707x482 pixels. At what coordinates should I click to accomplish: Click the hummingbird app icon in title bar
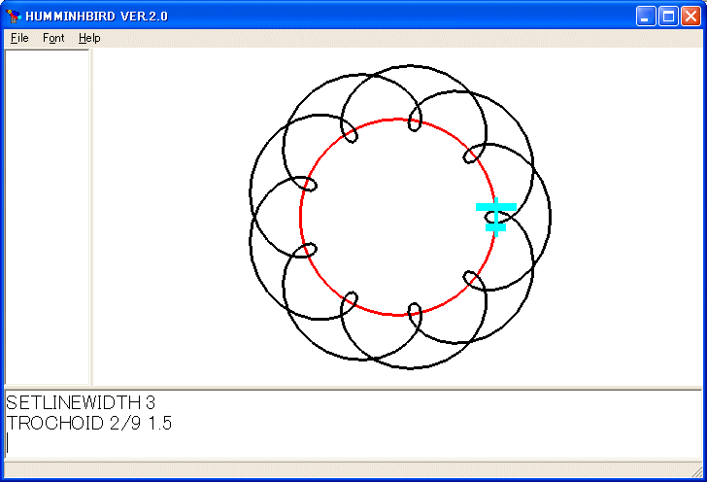point(14,17)
